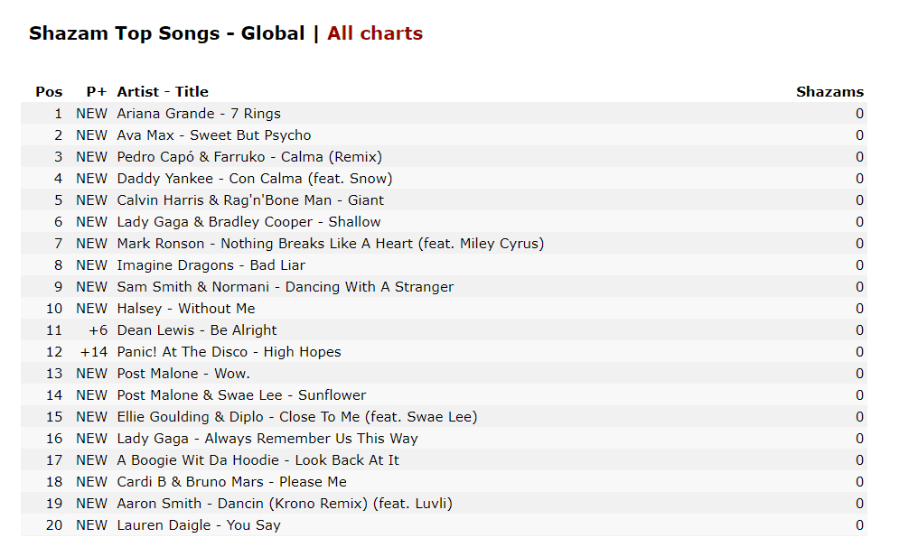This screenshot has width=918, height=547.
Task: Select Imagine Dragons - Bad Liar row
Action: [444, 265]
